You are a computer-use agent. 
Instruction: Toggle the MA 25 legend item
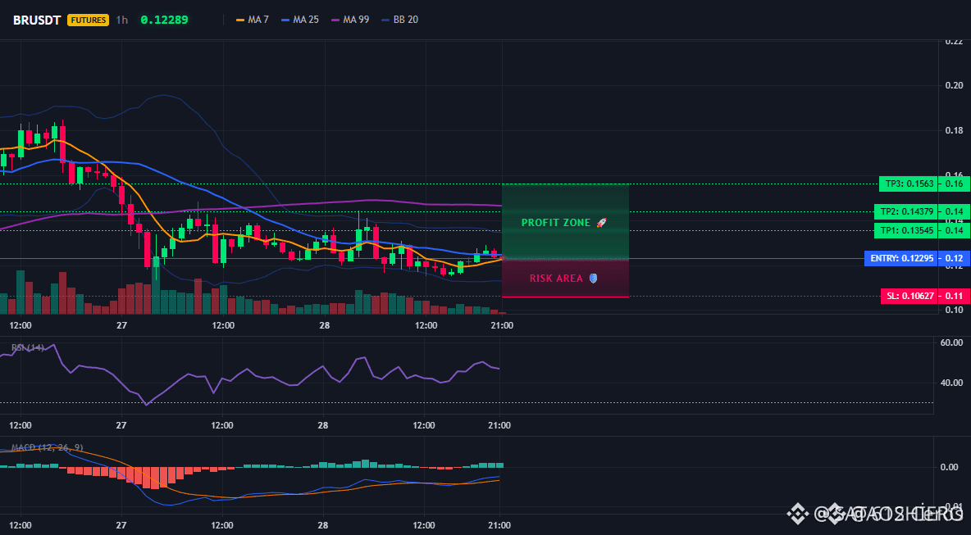tap(299, 20)
